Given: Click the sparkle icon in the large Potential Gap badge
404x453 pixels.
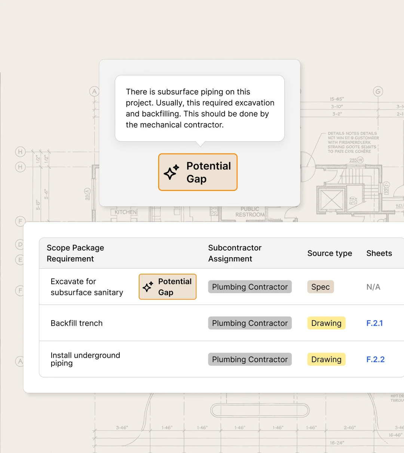Looking at the screenshot, I should [171, 172].
